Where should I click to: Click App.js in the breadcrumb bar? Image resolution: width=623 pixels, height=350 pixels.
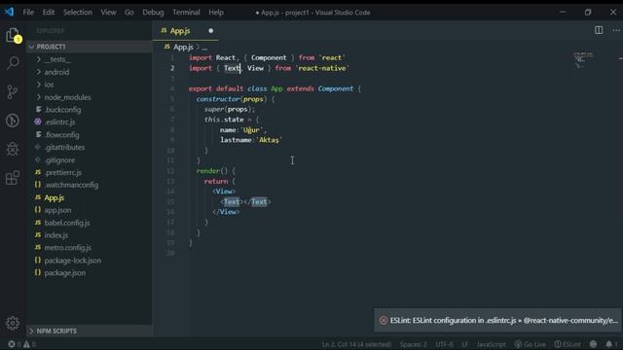coord(183,47)
